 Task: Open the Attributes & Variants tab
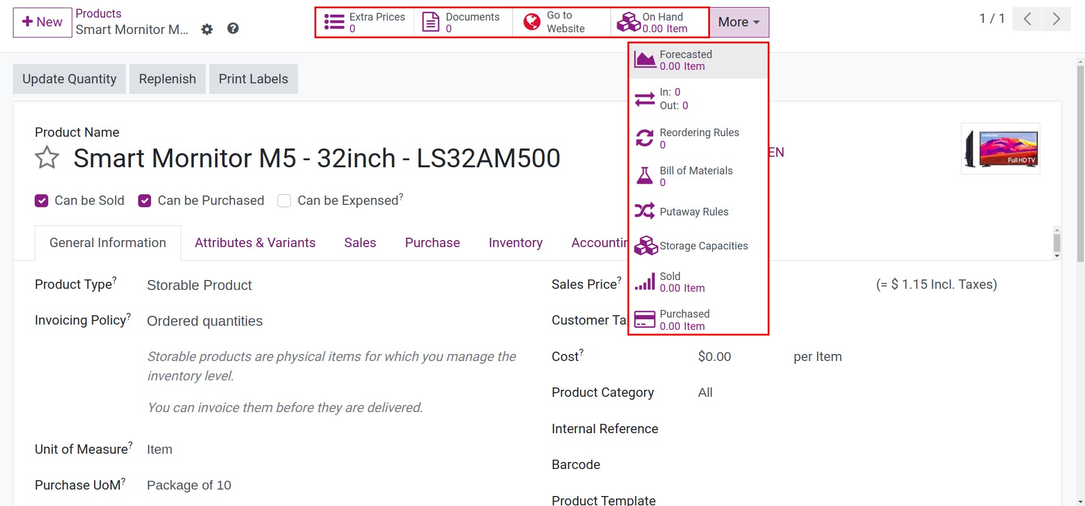255,243
